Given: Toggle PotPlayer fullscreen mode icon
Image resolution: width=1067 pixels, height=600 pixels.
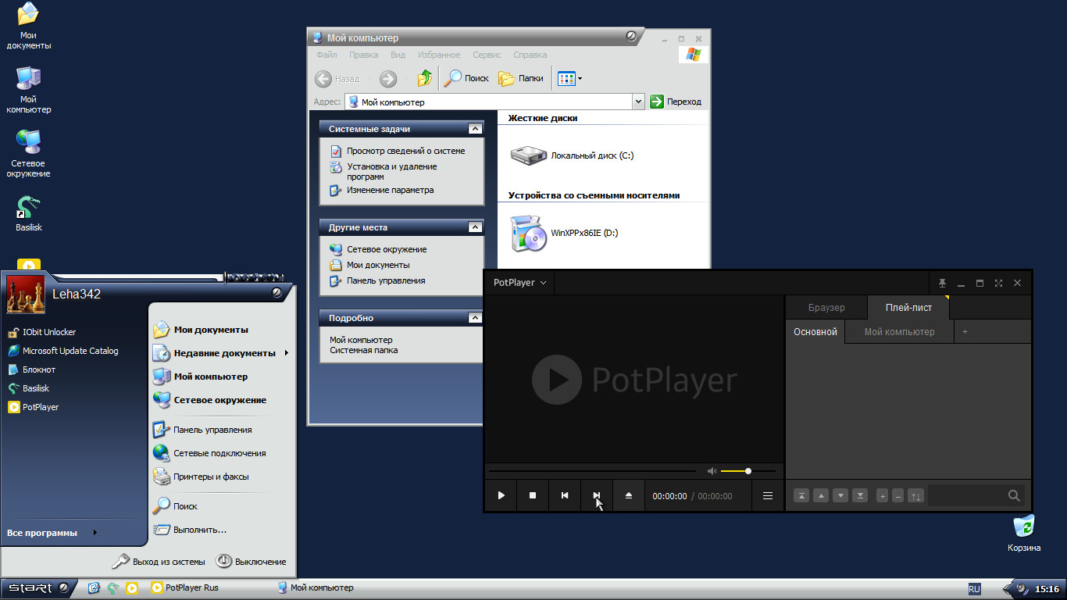Looking at the screenshot, I should (x=998, y=283).
